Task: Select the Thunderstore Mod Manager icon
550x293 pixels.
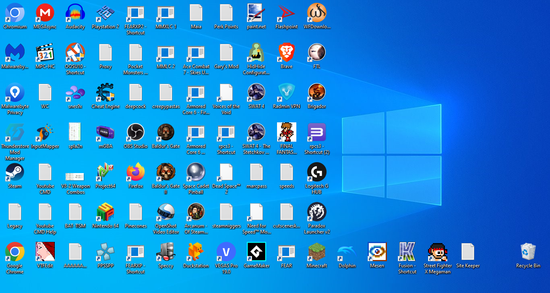Action: click(x=15, y=132)
